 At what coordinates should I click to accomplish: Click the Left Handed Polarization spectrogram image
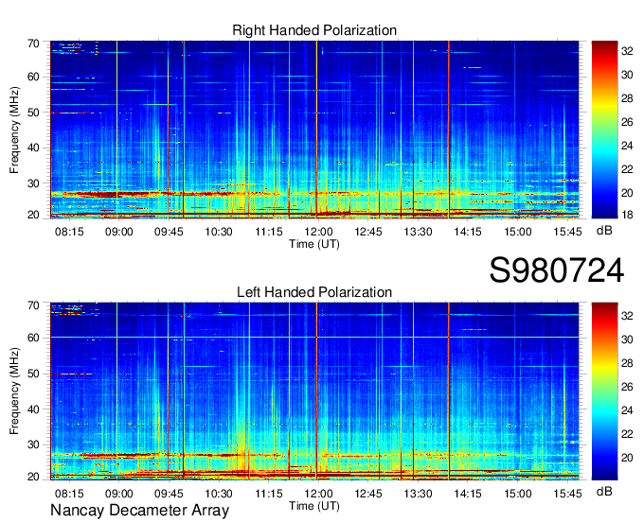pos(314,391)
